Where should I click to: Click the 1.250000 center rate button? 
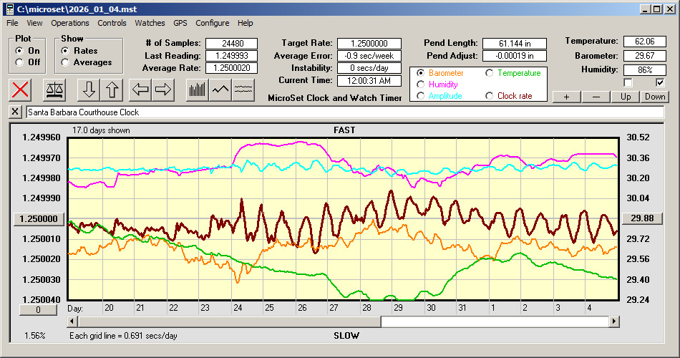tap(39, 218)
